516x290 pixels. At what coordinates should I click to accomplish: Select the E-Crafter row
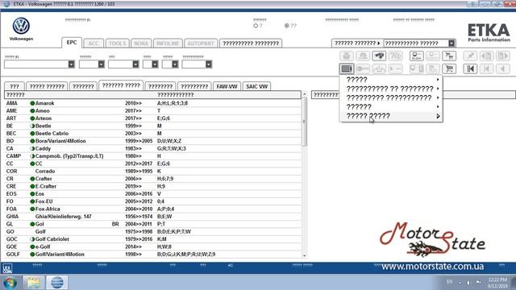pyautogui.click(x=152, y=186)
